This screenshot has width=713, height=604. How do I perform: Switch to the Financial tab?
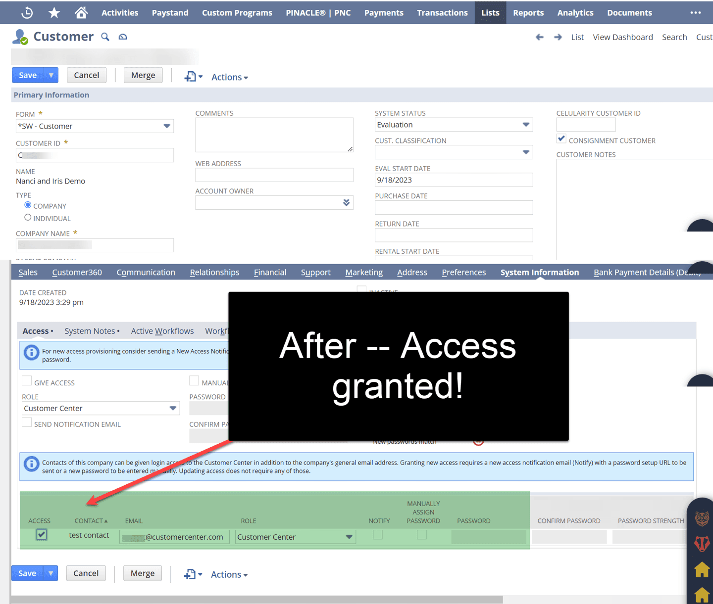pyautogui.click(x=270, y=272)
